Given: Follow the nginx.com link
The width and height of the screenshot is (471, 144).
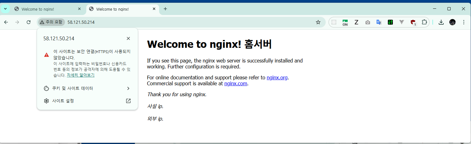Looking at the screenshot, I should point(236,84).
